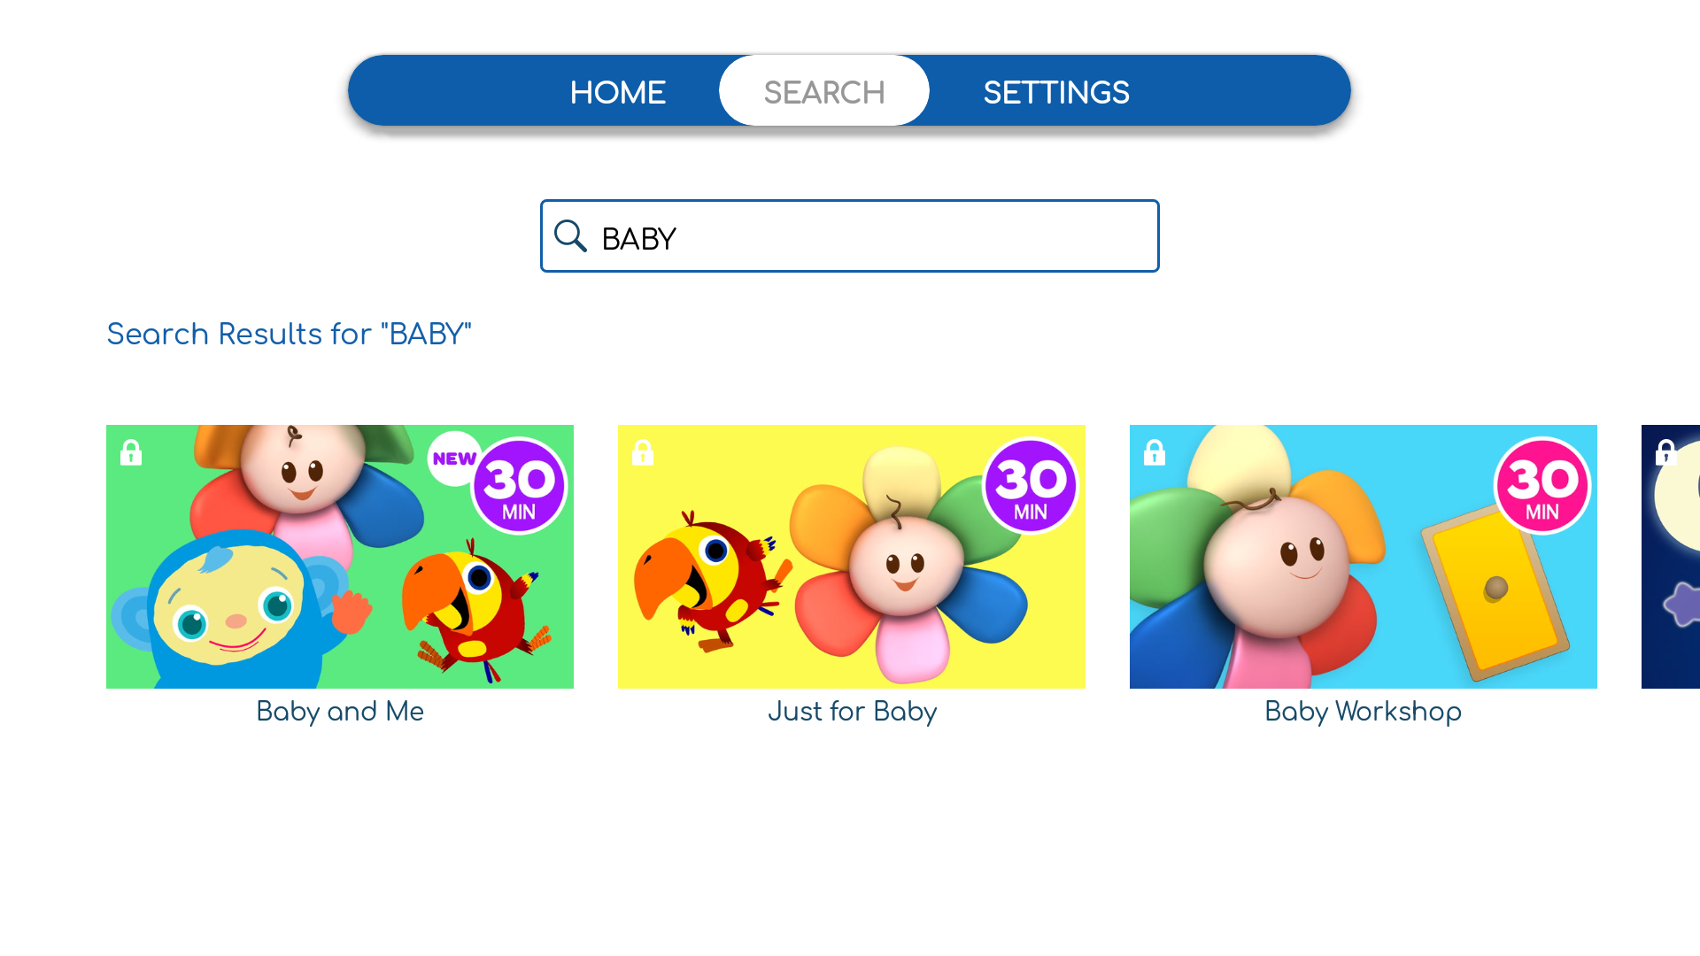Click the "Baby and Me" title
Viewport: 1700px width, 956px height.
click(339, 711)
